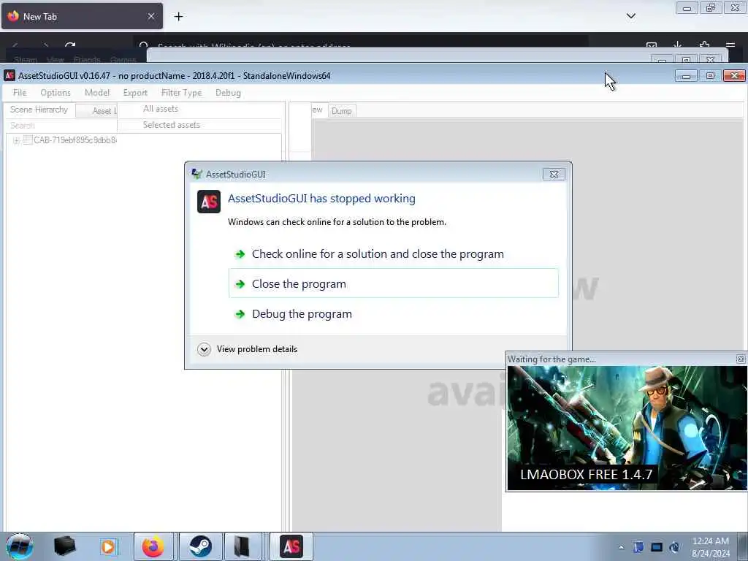748x561 pixels.
Task: Open the Debug menu
Action: click(x=228, y=93)
